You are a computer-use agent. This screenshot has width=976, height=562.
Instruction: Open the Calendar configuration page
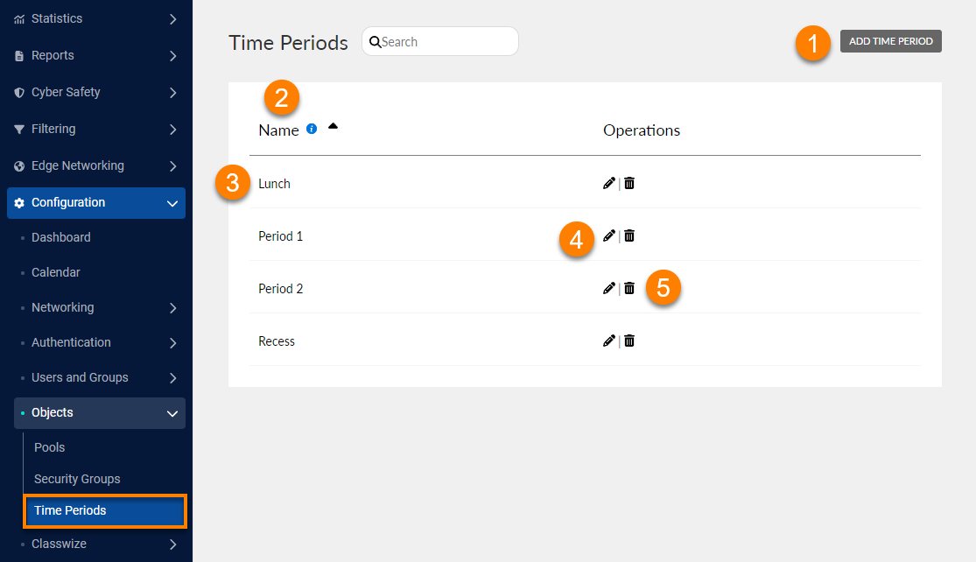56,272
